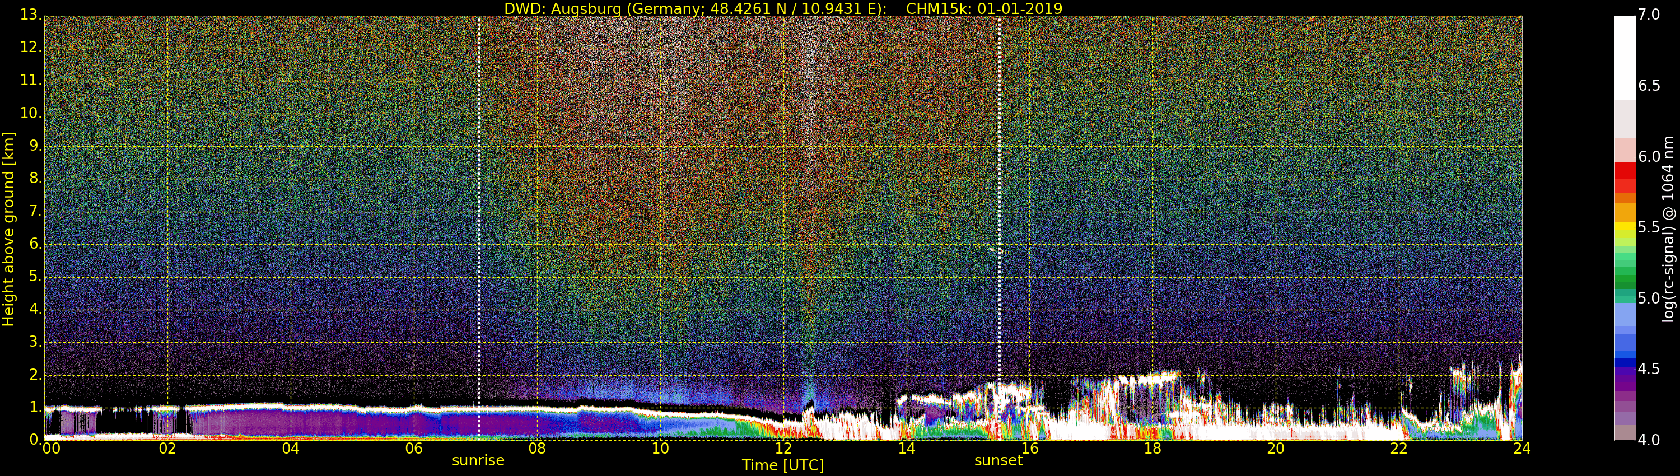
Task: Select the "4.0" colorbar tick value
Action: click(x=1649, y=440)
